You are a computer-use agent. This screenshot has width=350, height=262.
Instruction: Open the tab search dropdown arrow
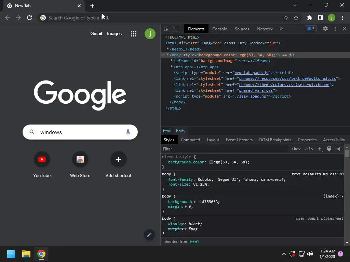pos(295,5)
